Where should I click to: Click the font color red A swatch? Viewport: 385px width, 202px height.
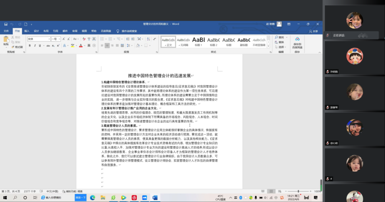point(81,46)
